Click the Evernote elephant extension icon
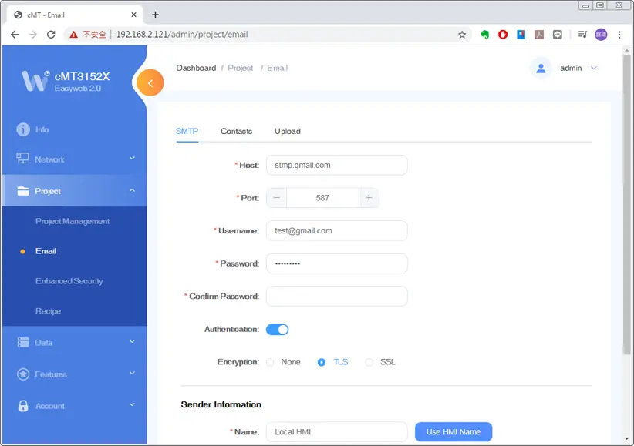Image resolution: width=634 pixels, height=446 pixels. coord(485,35)
